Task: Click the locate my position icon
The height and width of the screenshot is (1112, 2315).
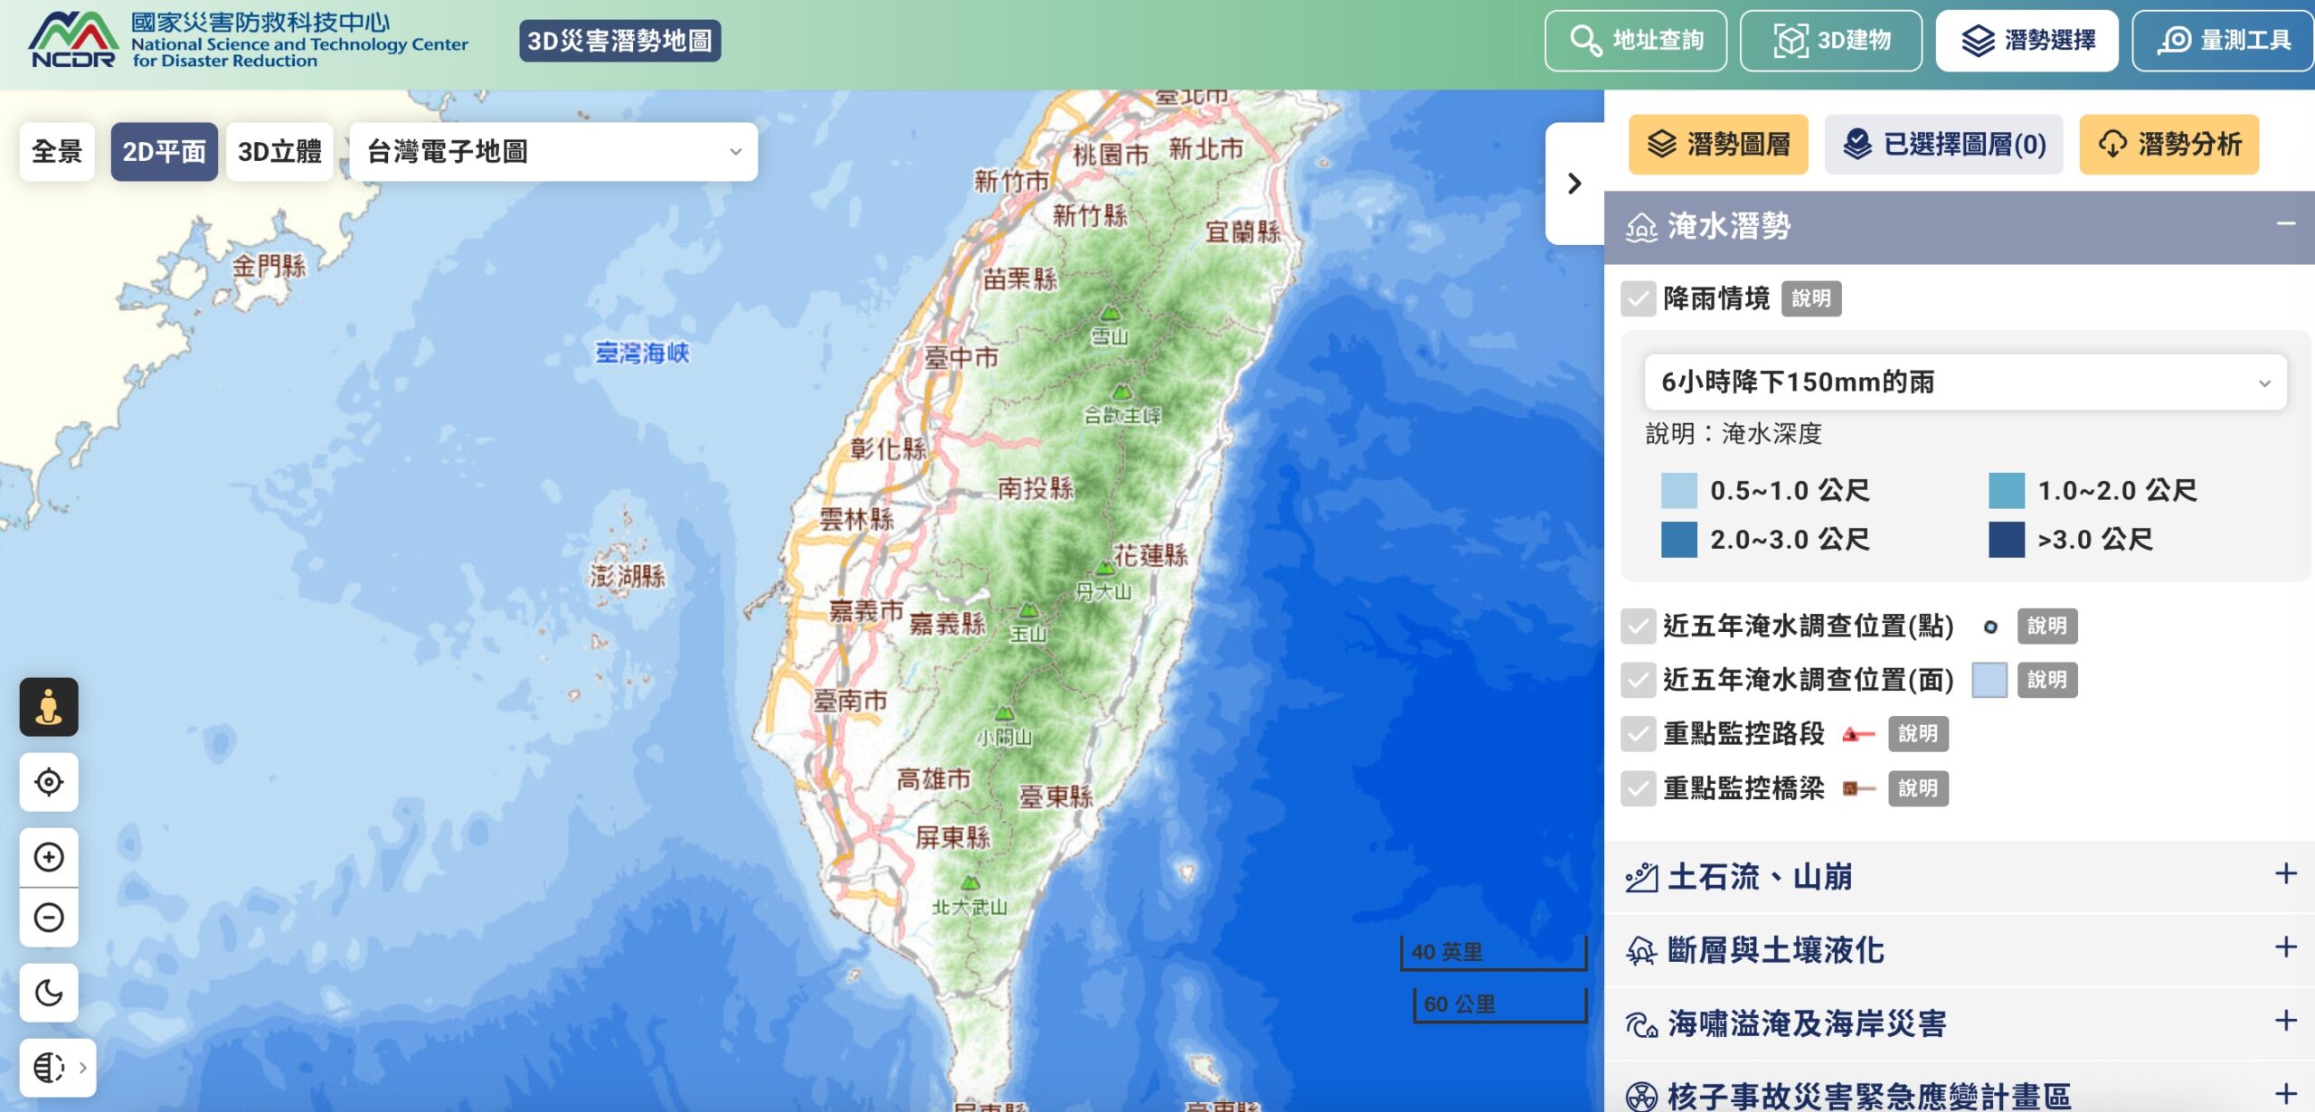Action: [x=49, y=782]
